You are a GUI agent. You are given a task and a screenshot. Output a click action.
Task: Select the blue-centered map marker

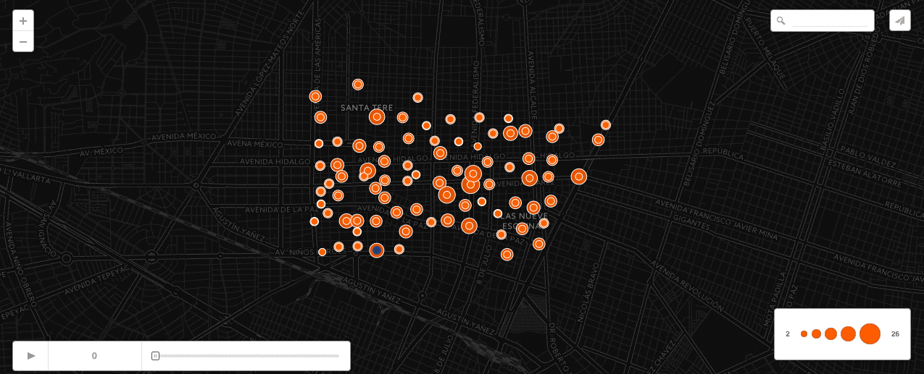pos(377,250)
